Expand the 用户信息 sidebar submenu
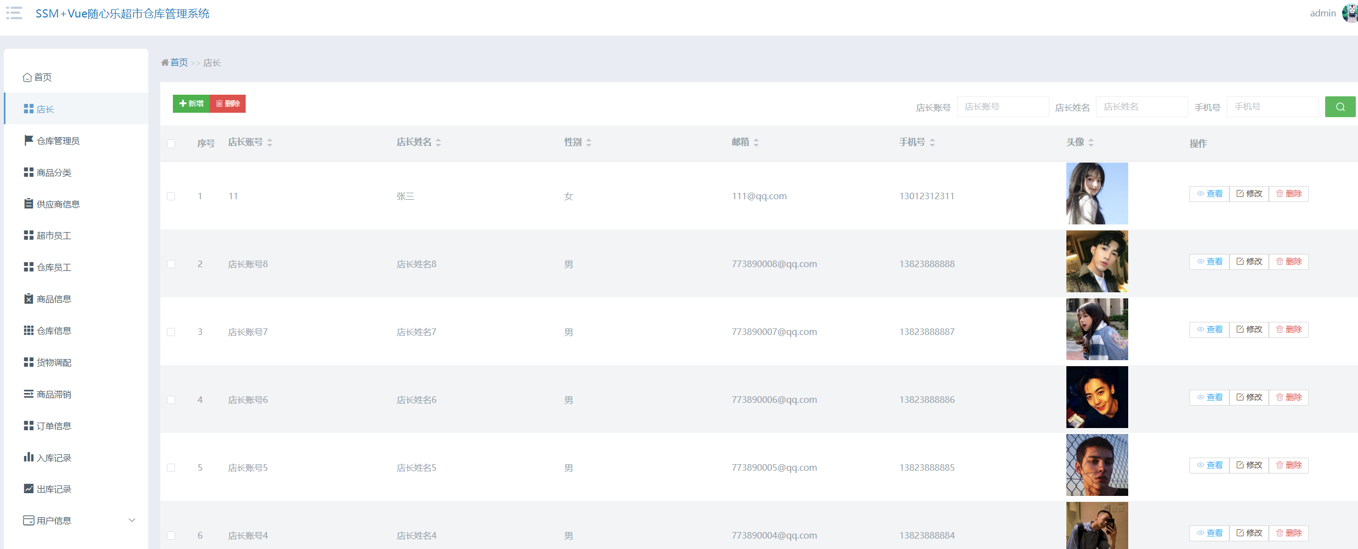The height and width of the screenshot is (549, 1358). coord(131,520)
